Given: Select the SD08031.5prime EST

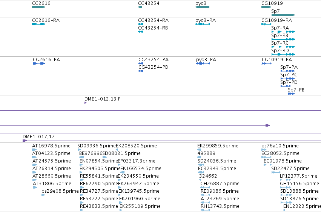Looking at the screenshot, I should [x=104, y=157].
